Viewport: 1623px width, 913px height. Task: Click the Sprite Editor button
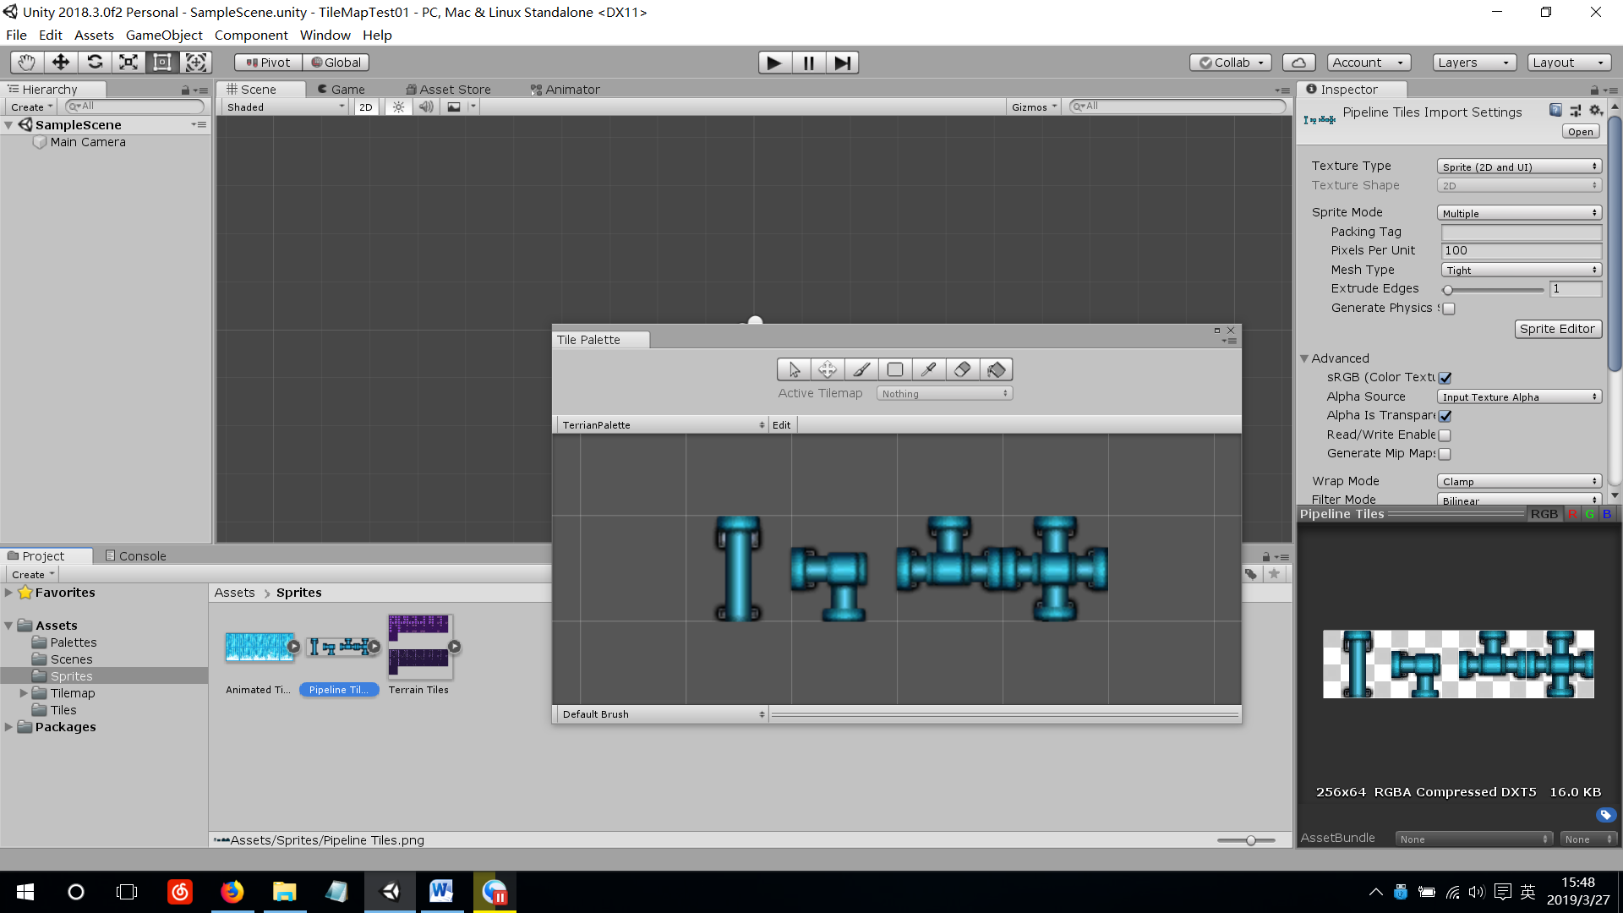point(1557,329)
